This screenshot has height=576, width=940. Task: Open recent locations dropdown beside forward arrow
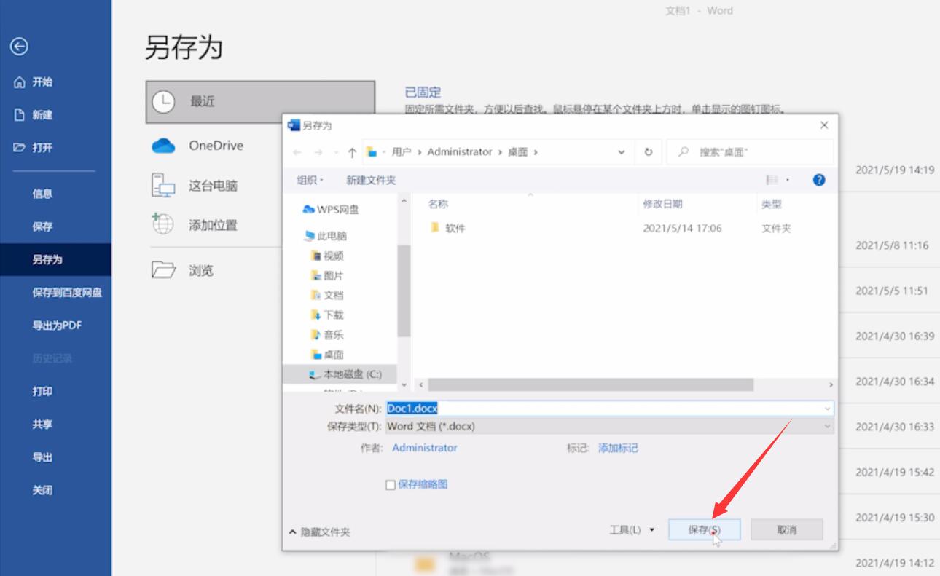coord(336,152)
